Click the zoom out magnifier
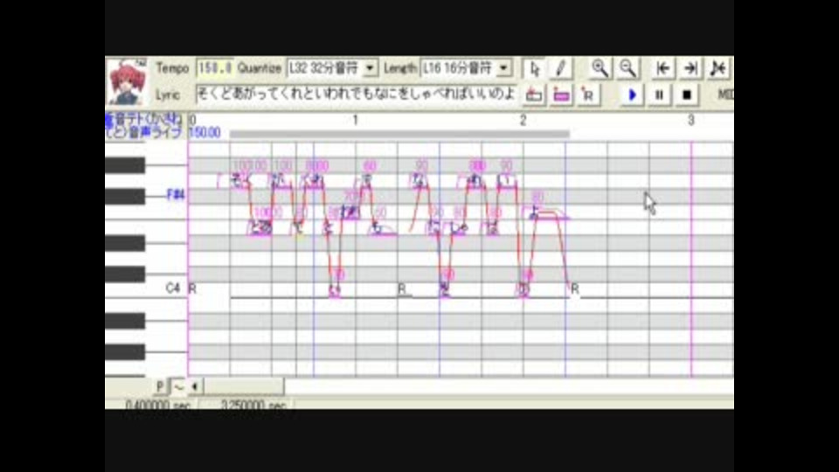Viewport: 839px width, 472px height. (628, 68)
